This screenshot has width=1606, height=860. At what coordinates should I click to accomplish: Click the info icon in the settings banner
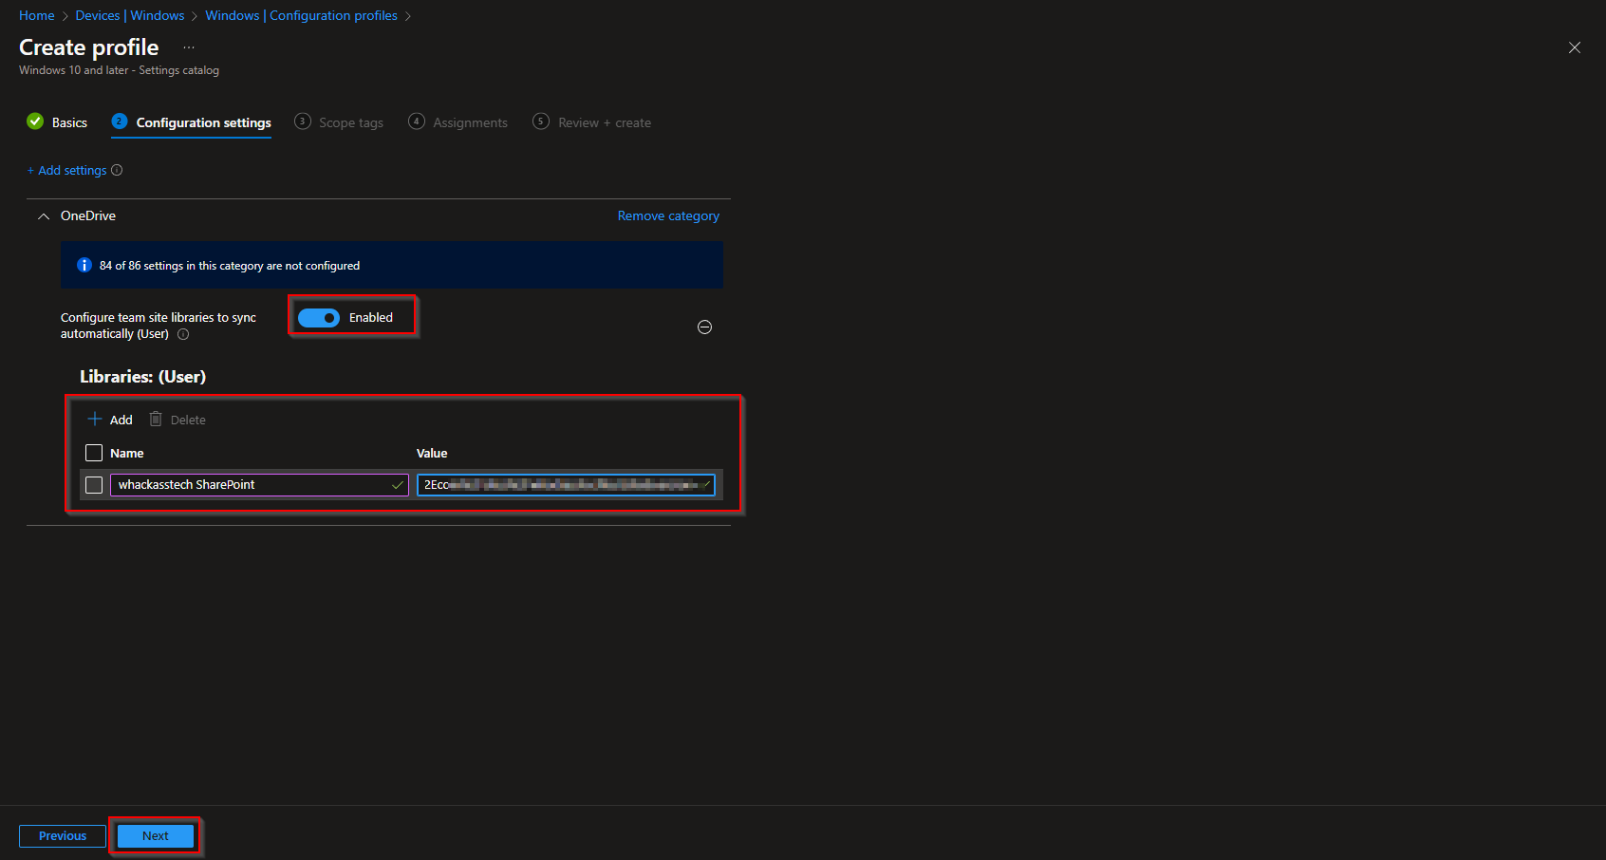coord(84,265)
